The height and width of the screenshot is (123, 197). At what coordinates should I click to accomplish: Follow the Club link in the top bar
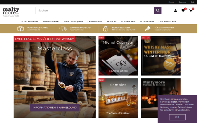(x=192, y=2)
